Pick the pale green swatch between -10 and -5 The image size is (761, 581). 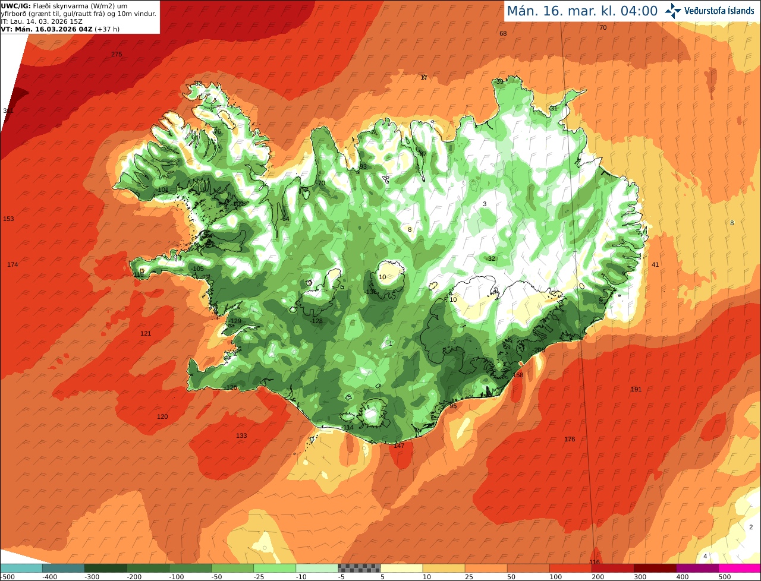pyautogui.click(x=316, y=568)
